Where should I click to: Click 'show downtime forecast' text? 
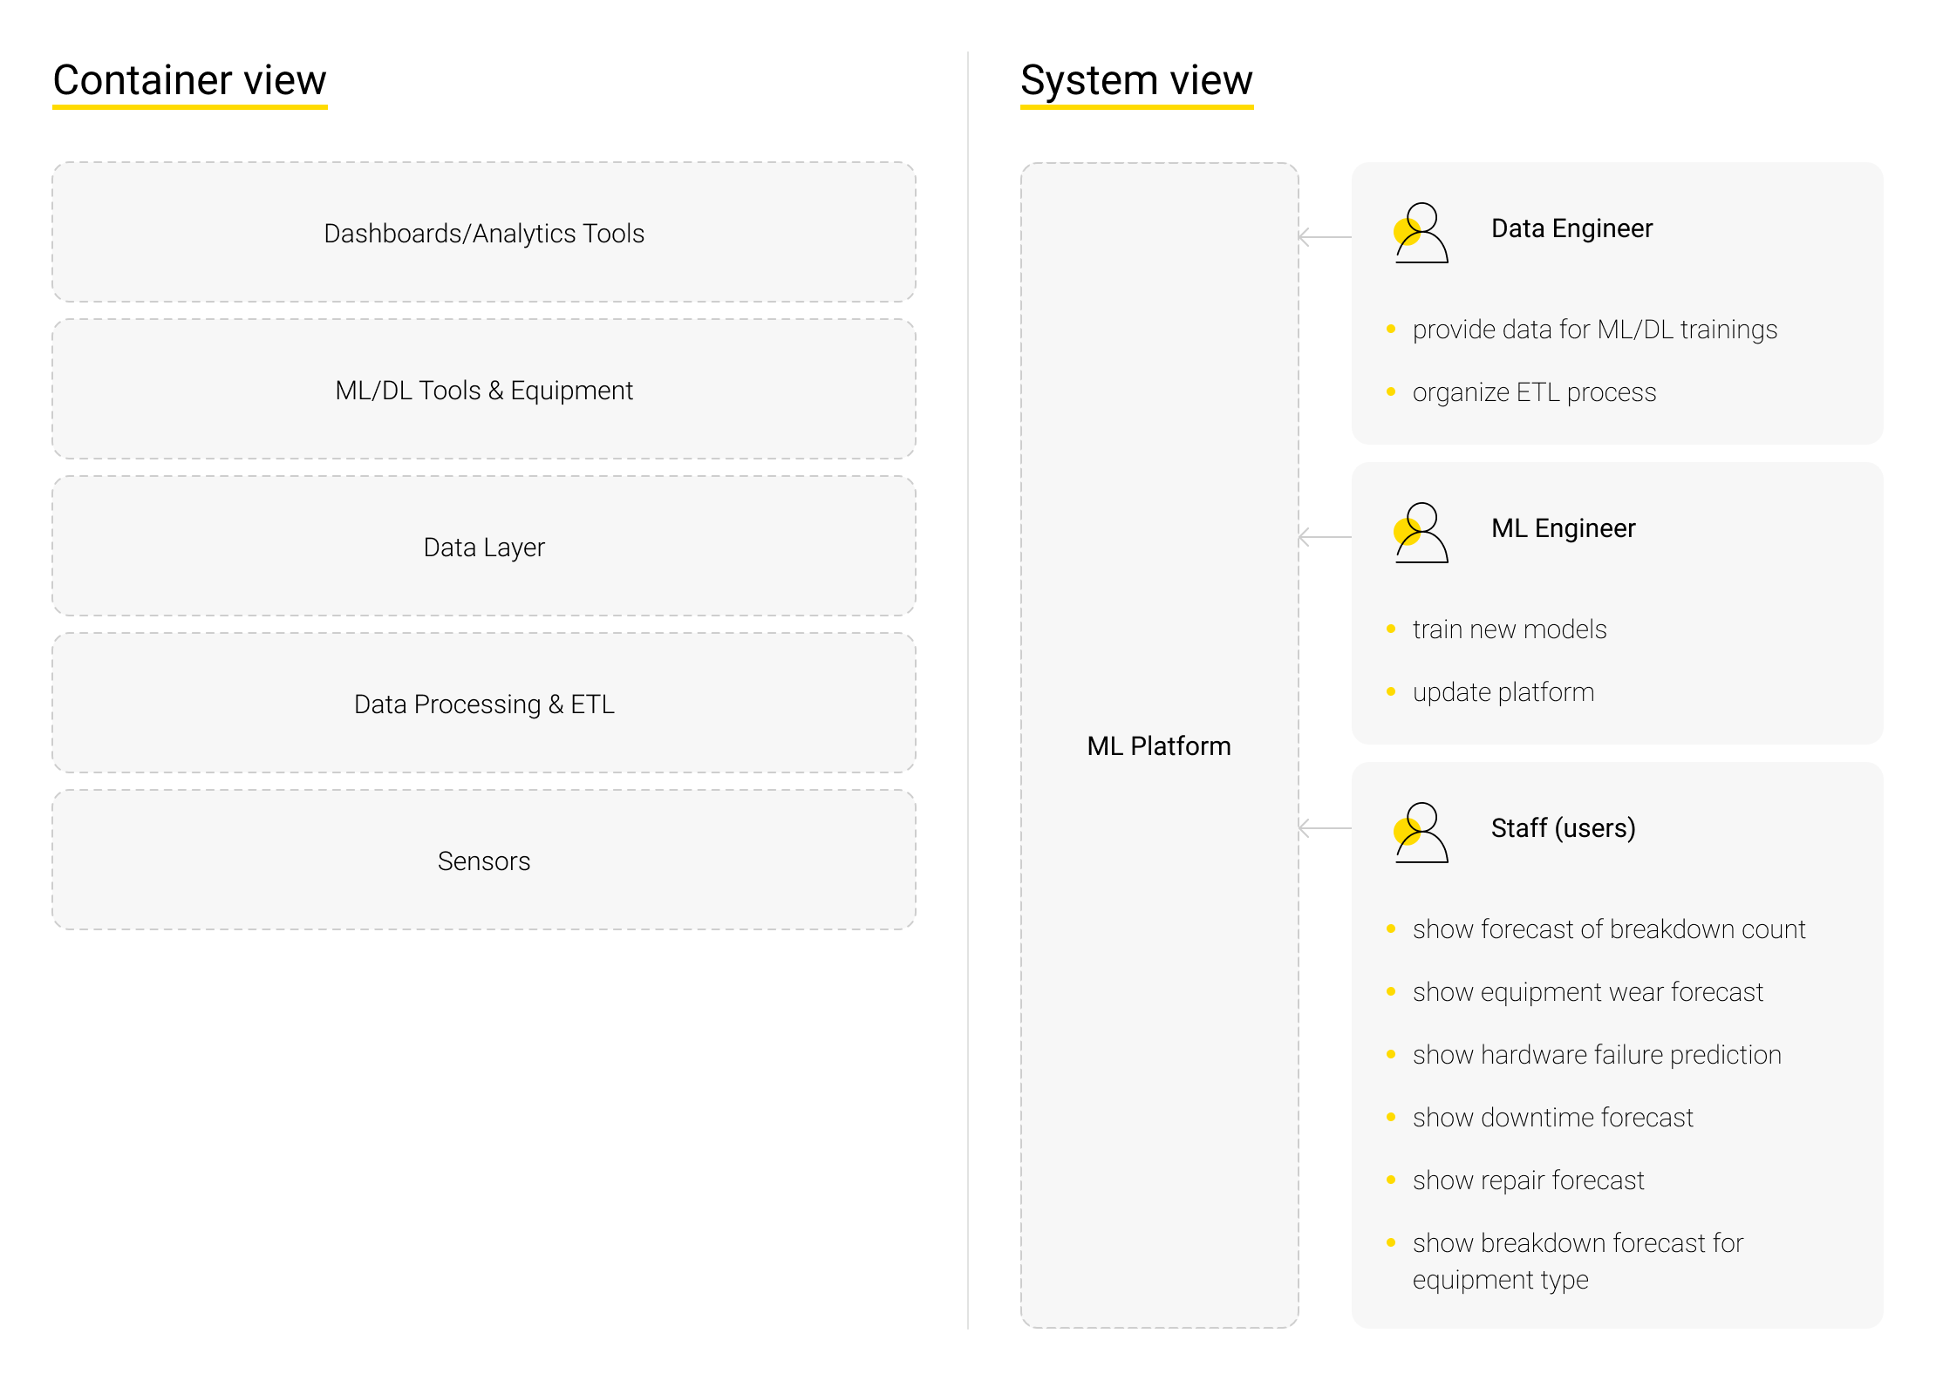pyautogui.click(x=1552, y=1117)
